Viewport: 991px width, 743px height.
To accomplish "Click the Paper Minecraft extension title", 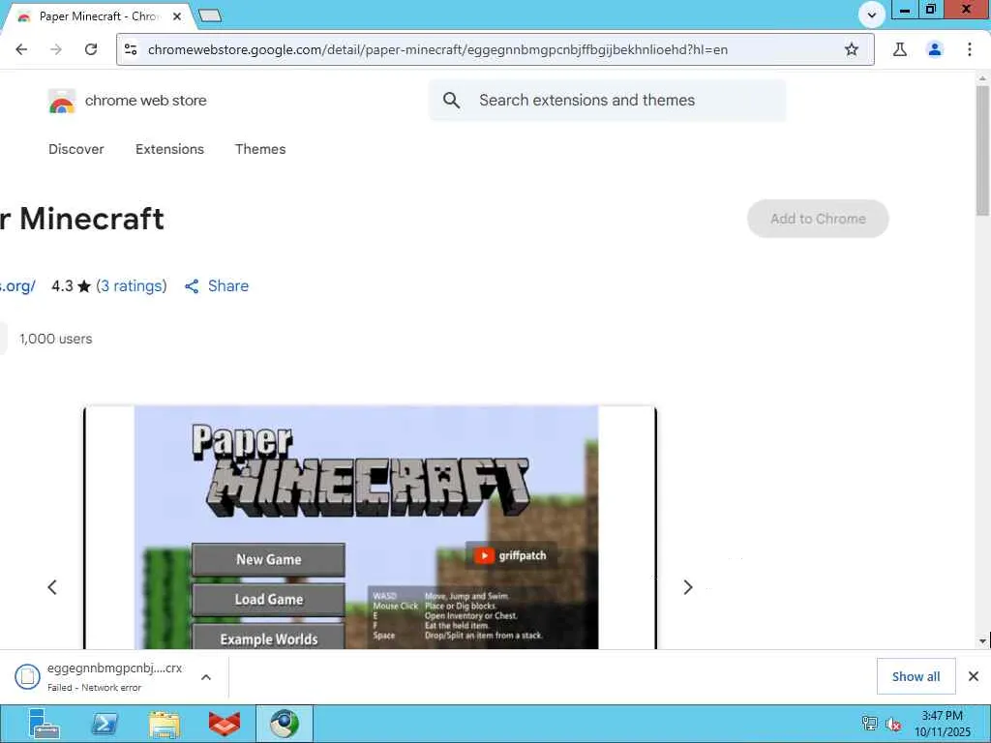I will click(82, 219).
